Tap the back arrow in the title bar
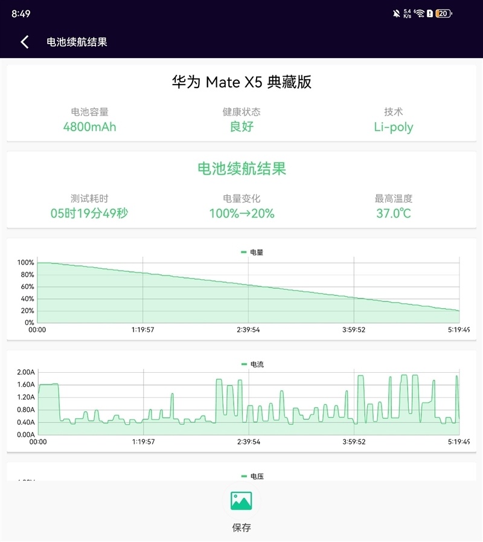483x542 pixels. coord(23,41)
